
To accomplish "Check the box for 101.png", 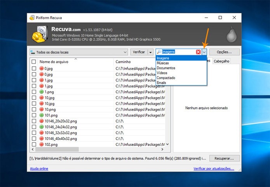I will (x=34, y=115).
